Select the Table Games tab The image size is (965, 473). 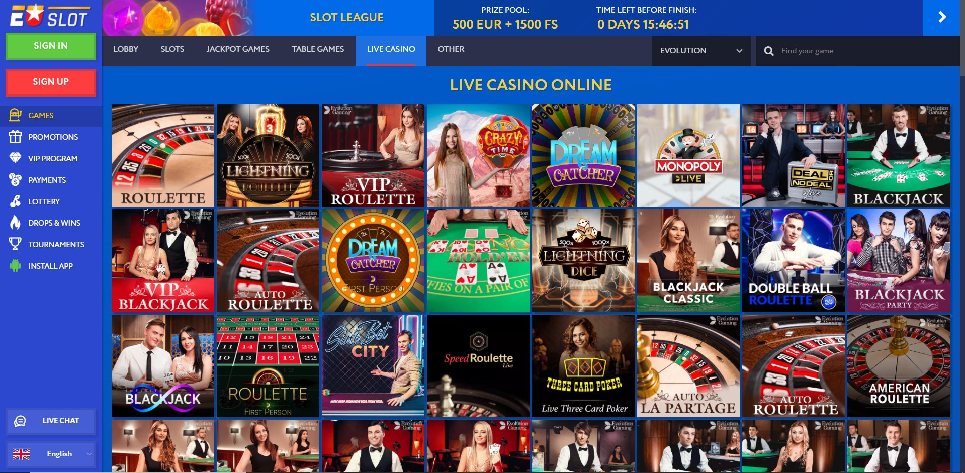pos(318,49)
